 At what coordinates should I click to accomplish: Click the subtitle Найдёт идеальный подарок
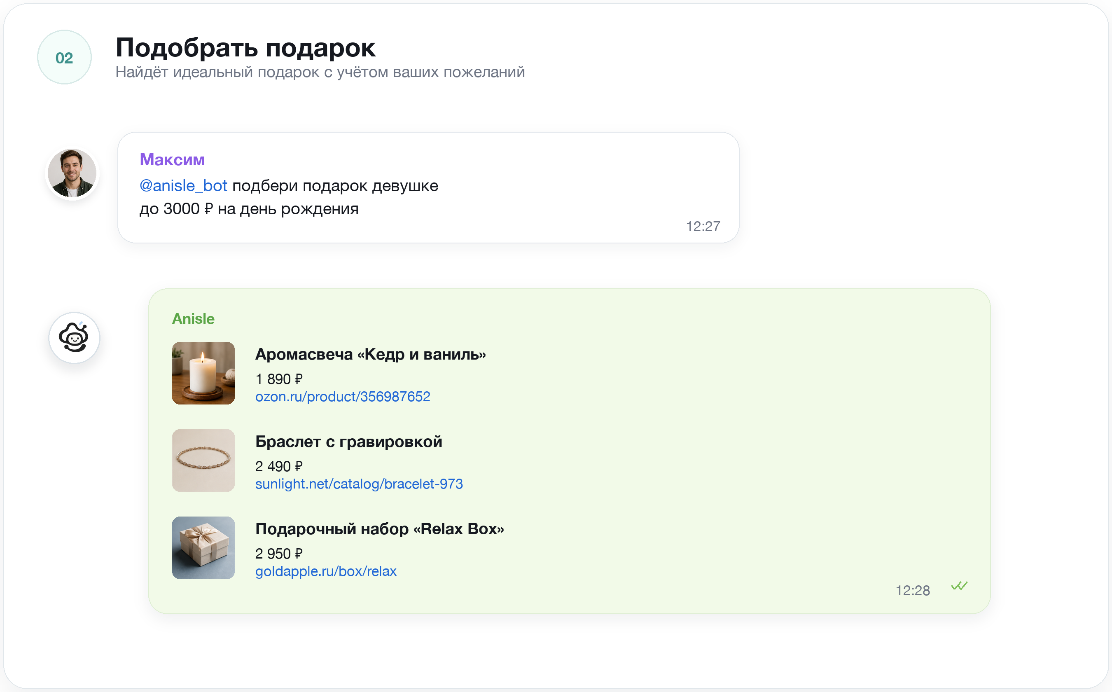(320, 72)
